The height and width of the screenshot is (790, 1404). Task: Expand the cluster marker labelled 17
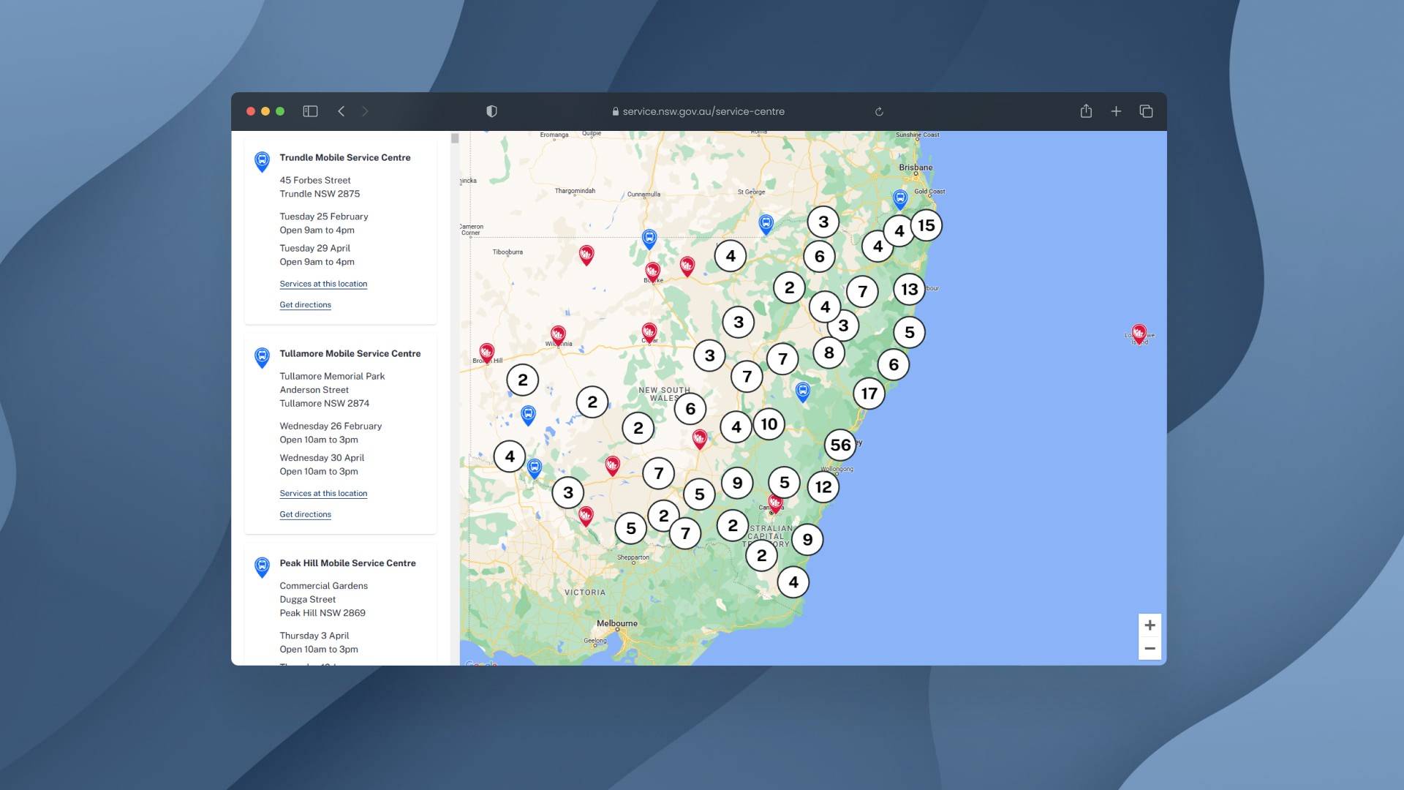869,394
